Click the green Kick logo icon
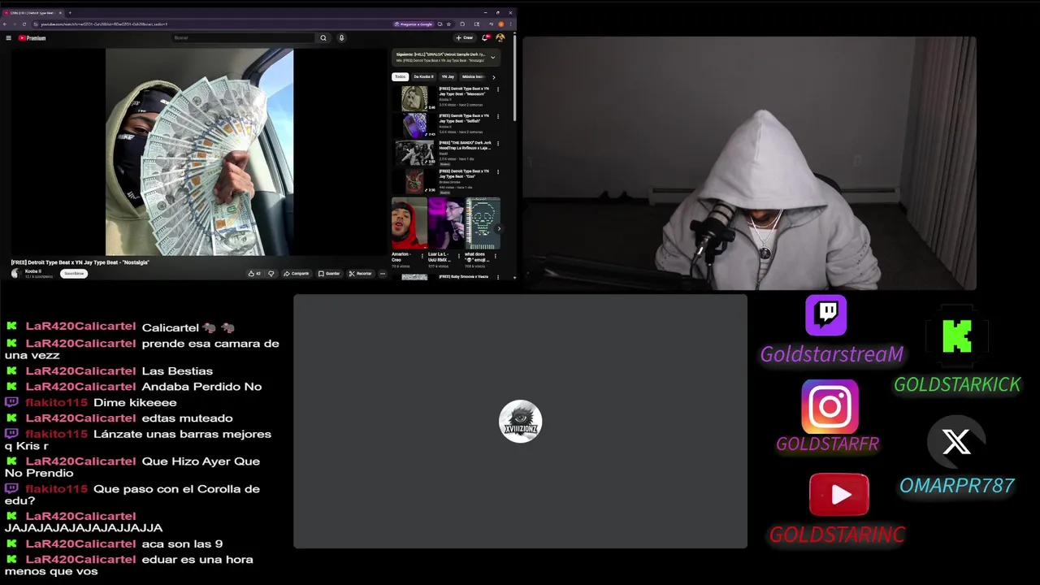The width and height of the screenshot is (1040, 585). click(957, 336)
